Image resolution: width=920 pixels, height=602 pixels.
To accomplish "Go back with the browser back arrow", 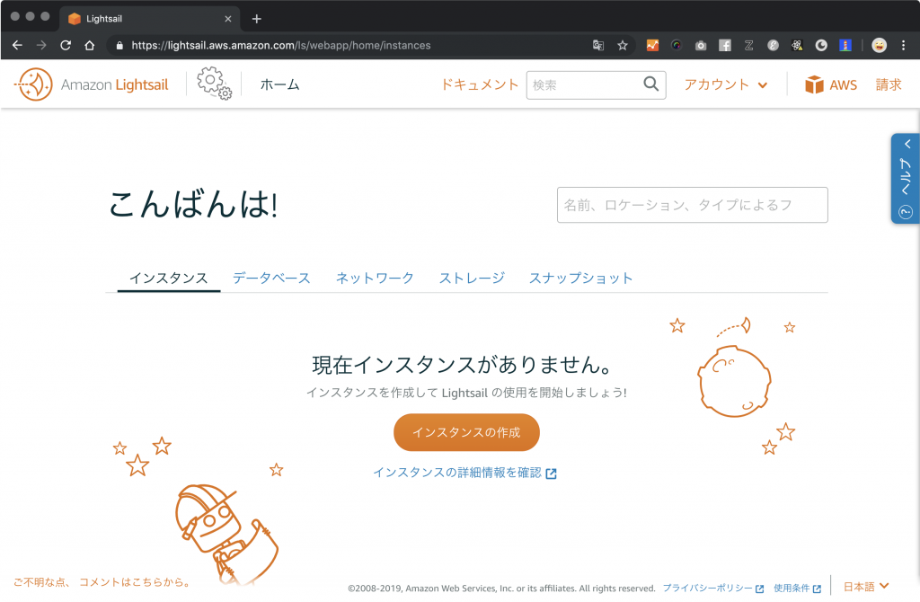I will coord(17,45).
